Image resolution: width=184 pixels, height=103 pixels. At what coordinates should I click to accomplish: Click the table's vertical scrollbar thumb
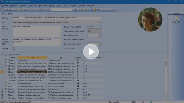[166, 63]
